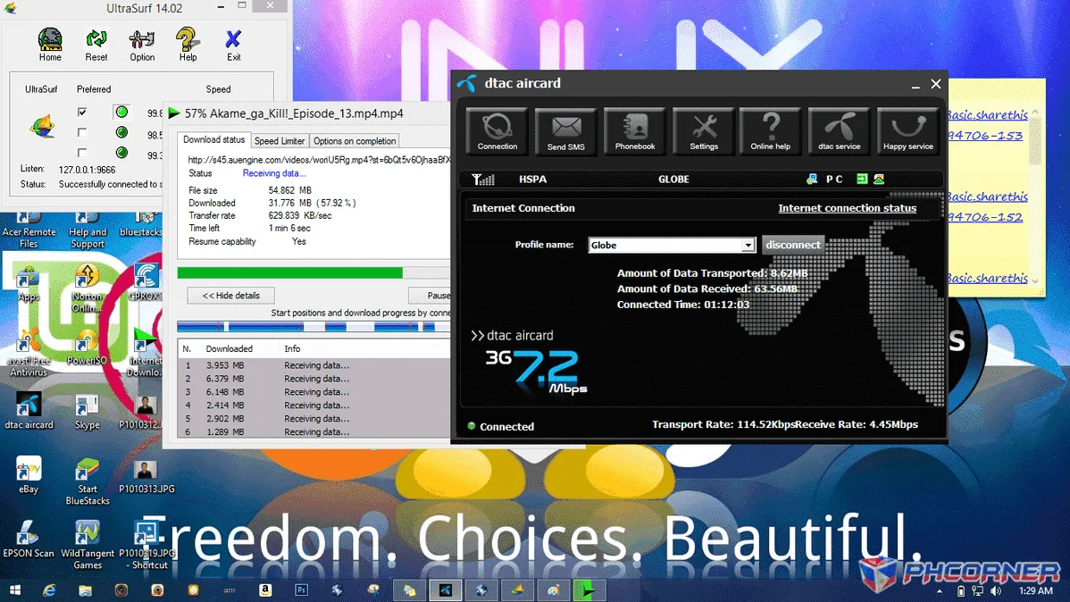Click the Pause button in download window

pos(430,296)
